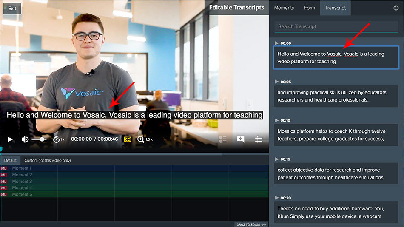
Task: Focus the Search Transcript field
Action: point(336,26)
